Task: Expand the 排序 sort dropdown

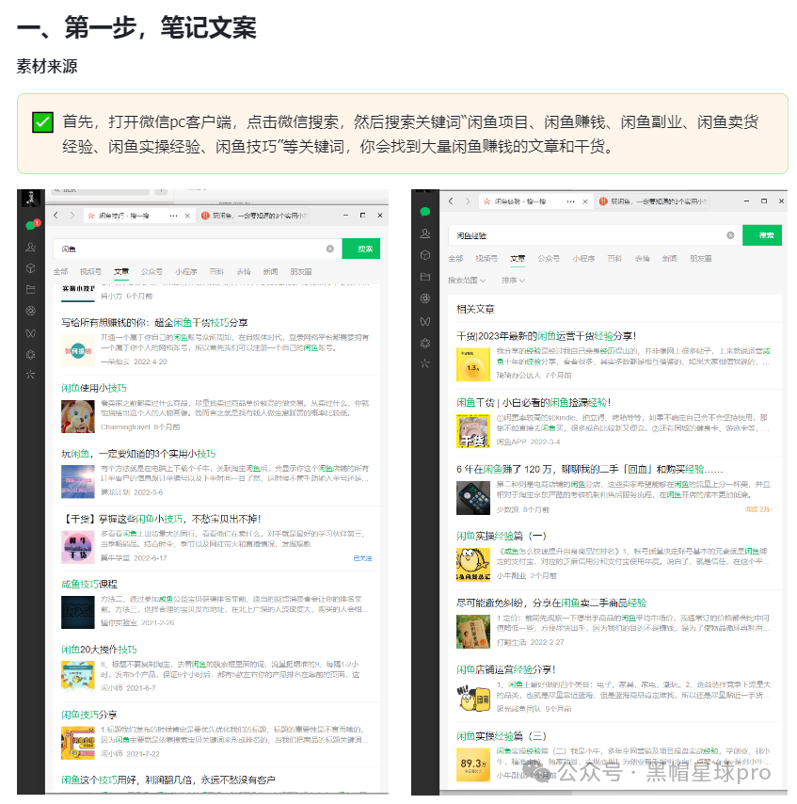Action: pos(513,281)
